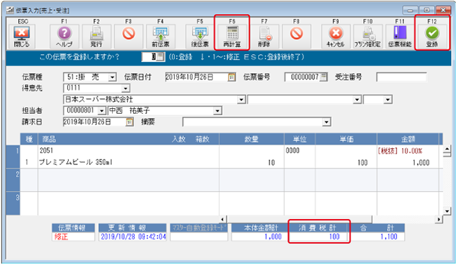456x264 pixels.
Task: Click the disabled F8 prohibition icon
Action: coord(296,37)
